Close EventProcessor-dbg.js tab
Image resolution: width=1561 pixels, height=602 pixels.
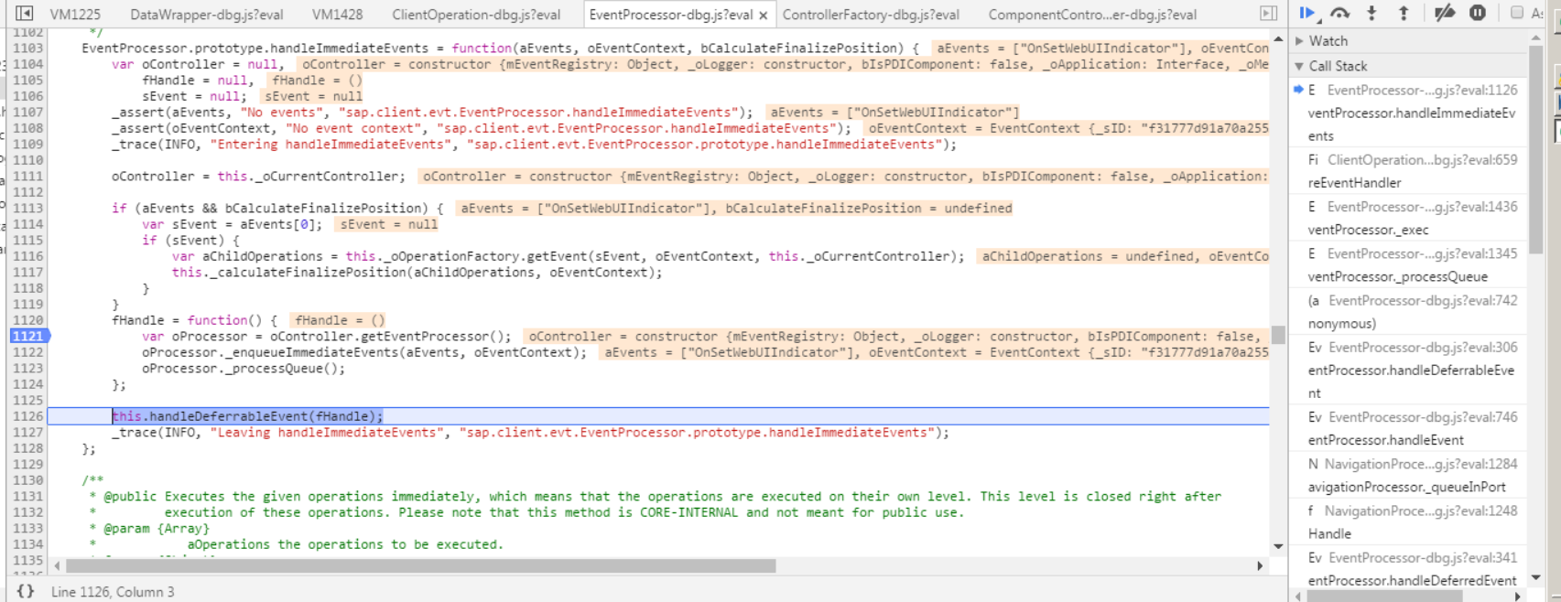(763, 15)
